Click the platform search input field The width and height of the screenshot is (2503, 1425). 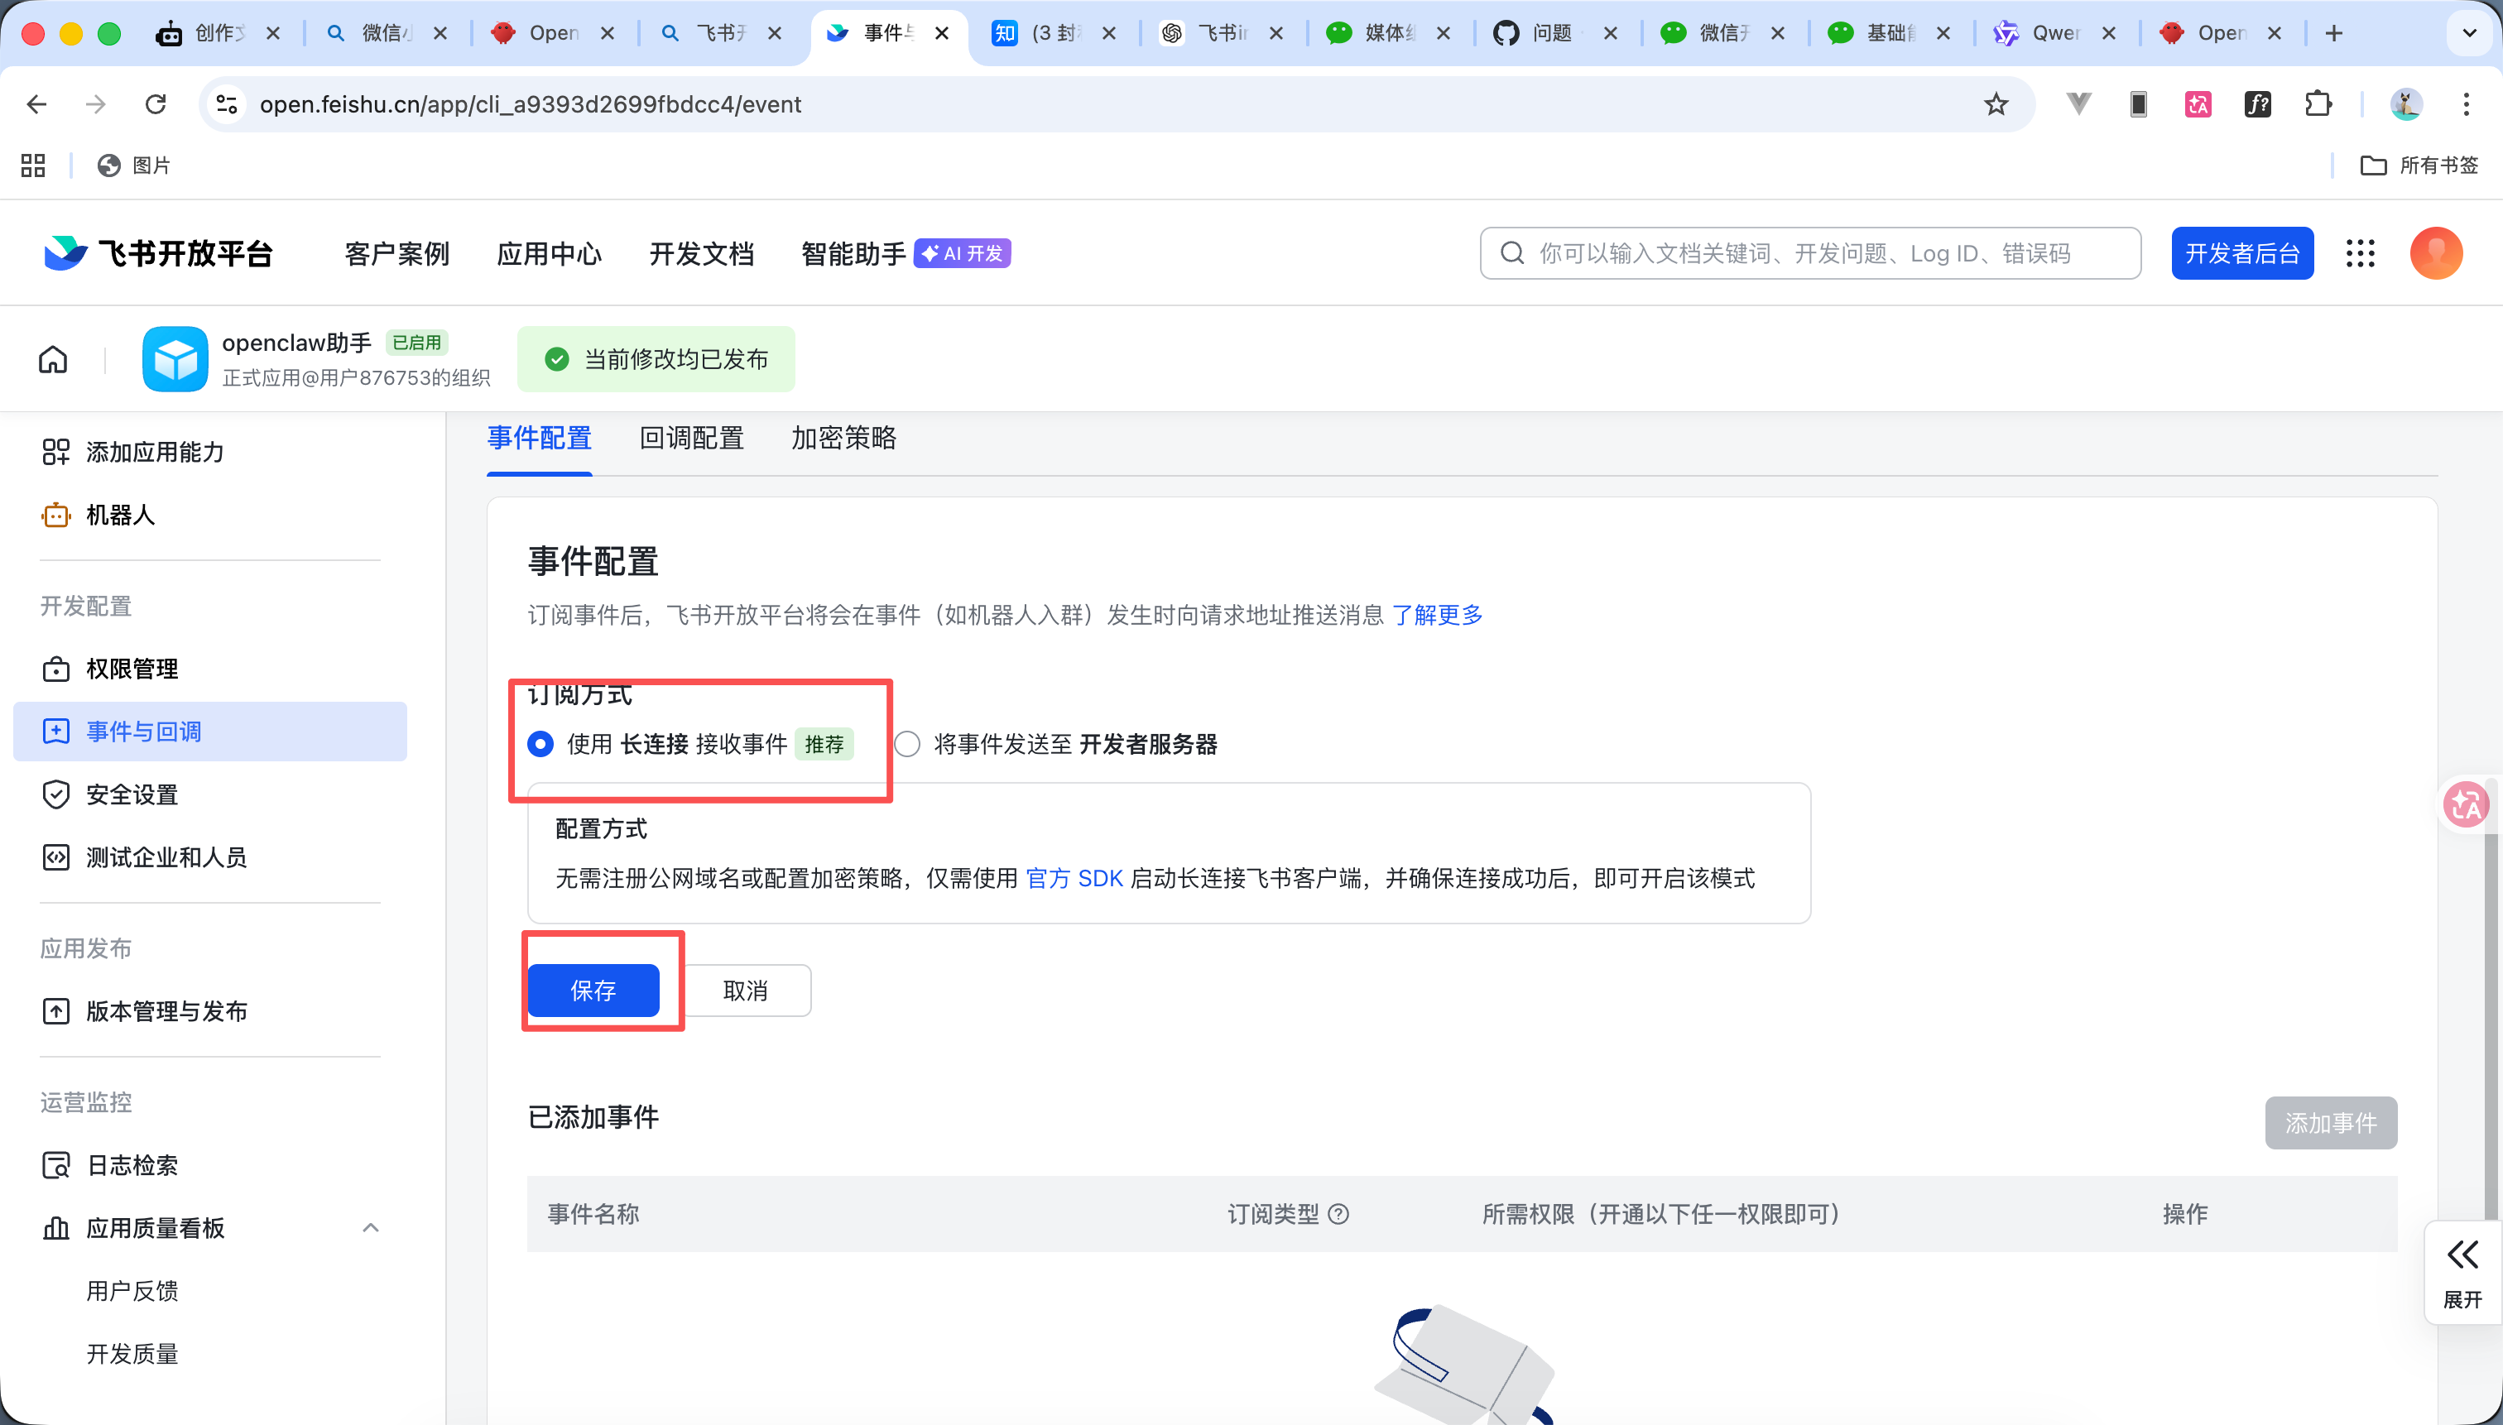(1809, 252)
